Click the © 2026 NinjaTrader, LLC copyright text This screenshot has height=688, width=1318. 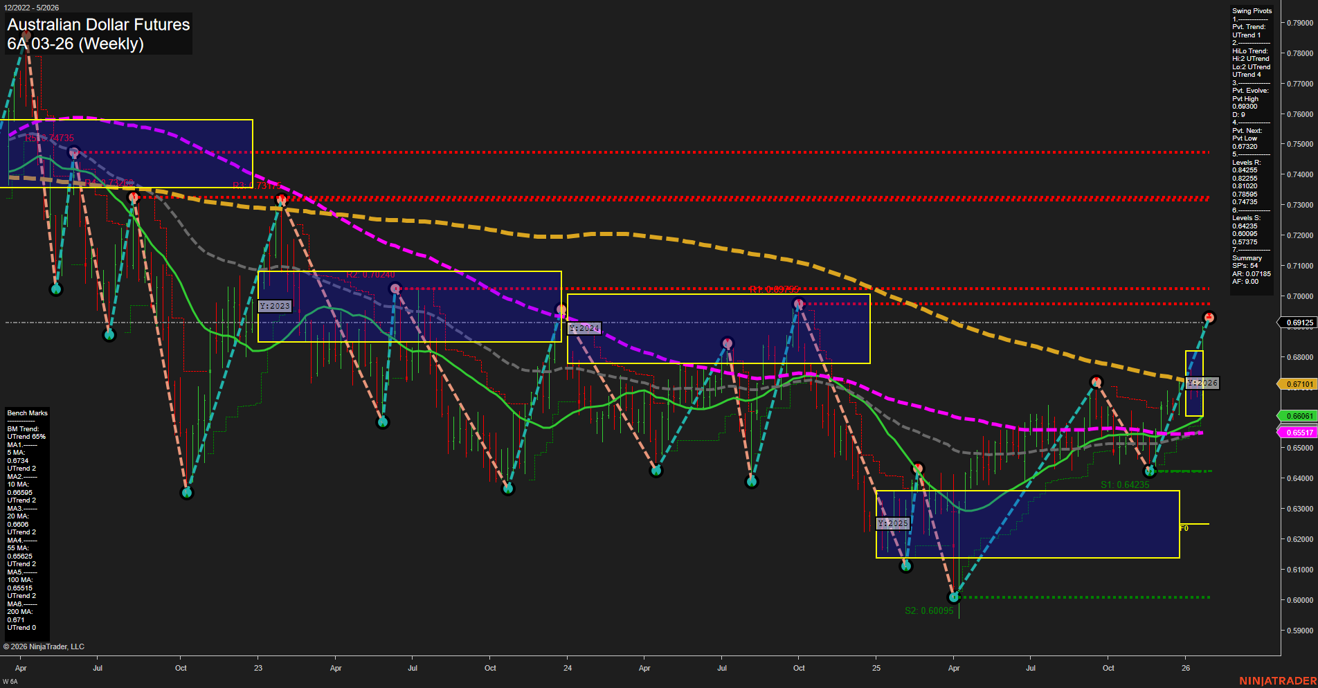coord(44,646)
